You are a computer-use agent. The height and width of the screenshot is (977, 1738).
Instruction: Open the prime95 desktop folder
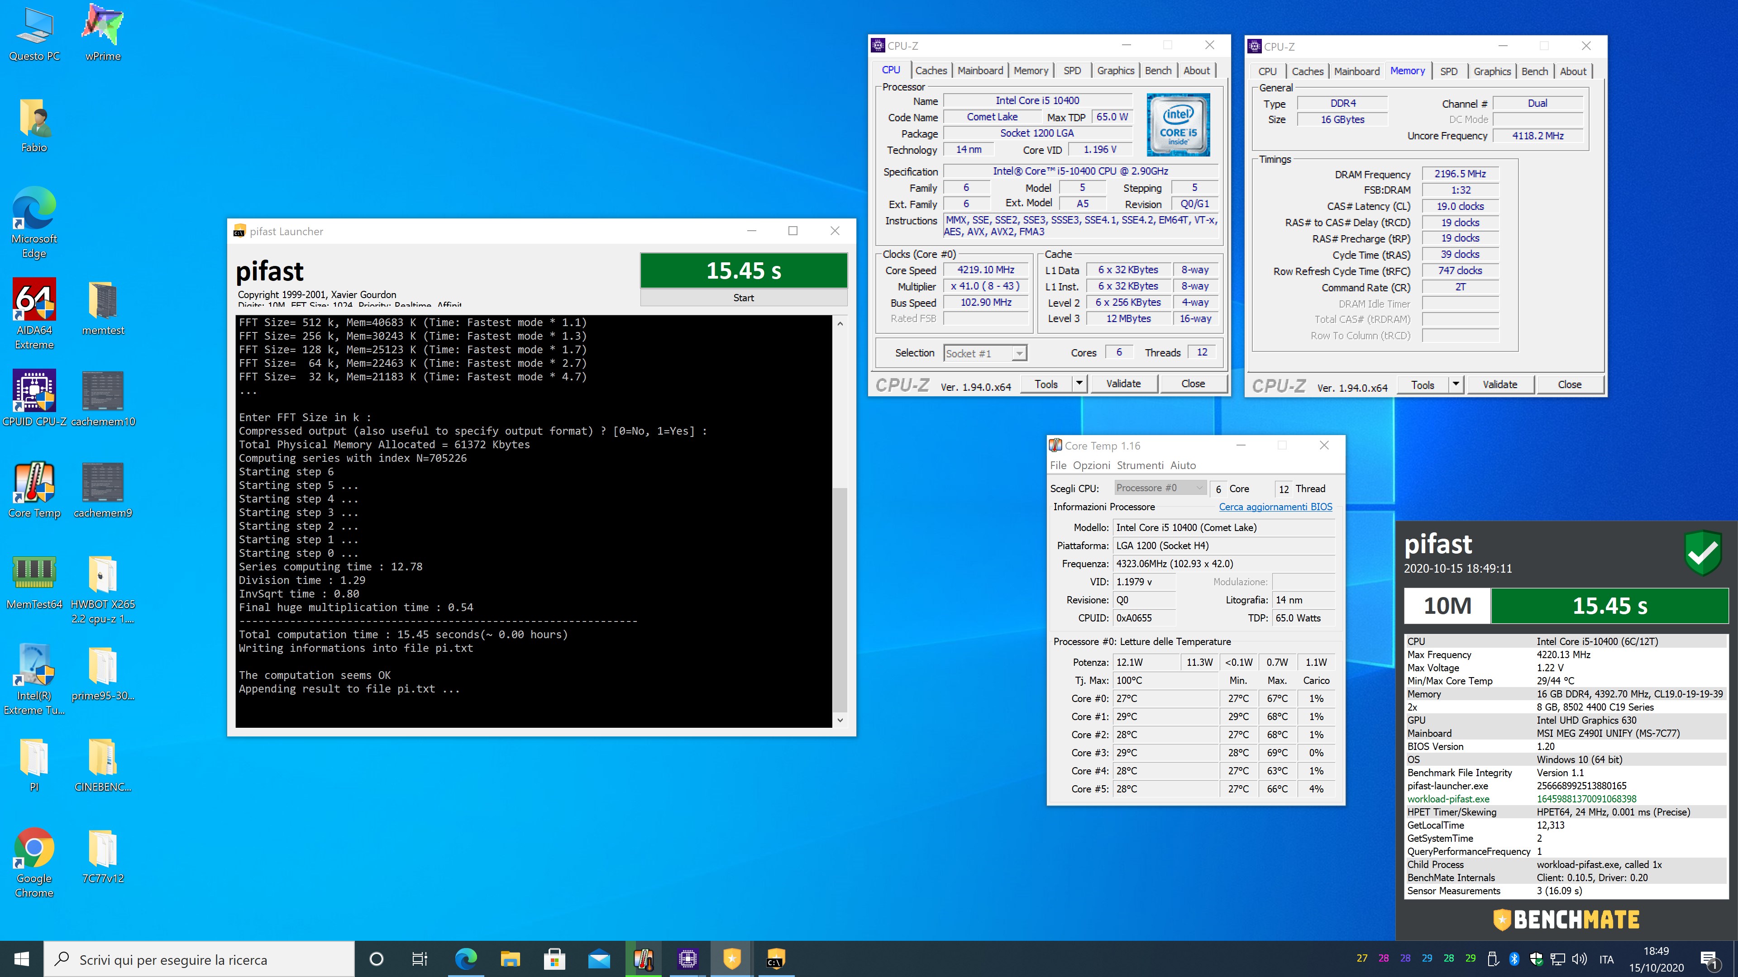[x=103, y=673]
